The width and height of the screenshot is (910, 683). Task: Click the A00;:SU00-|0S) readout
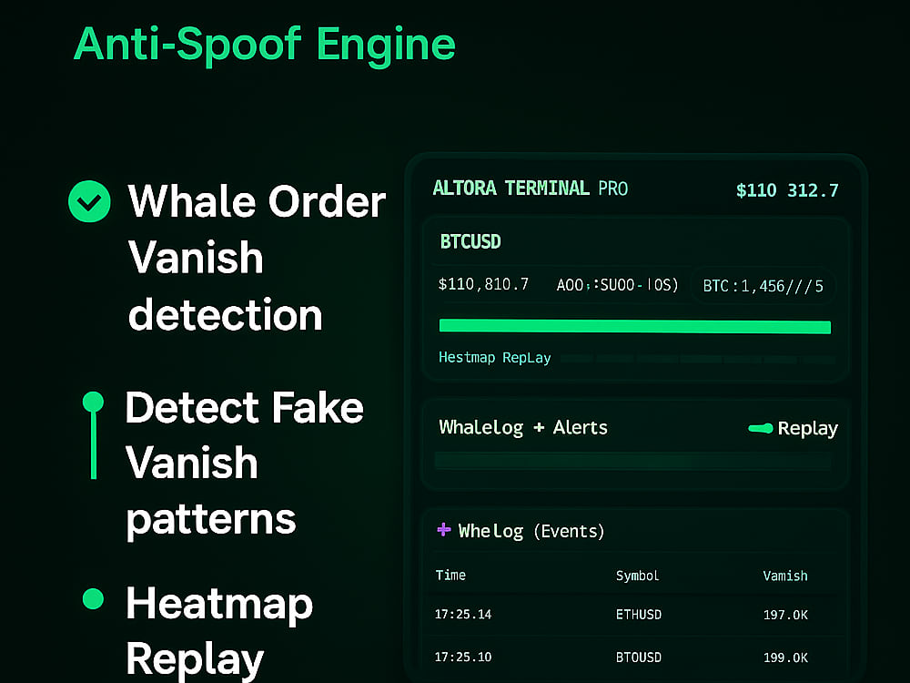[618, 285]
